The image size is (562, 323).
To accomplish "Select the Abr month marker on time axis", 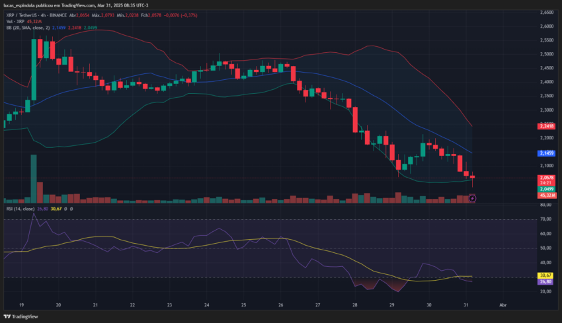I will 503,305.
